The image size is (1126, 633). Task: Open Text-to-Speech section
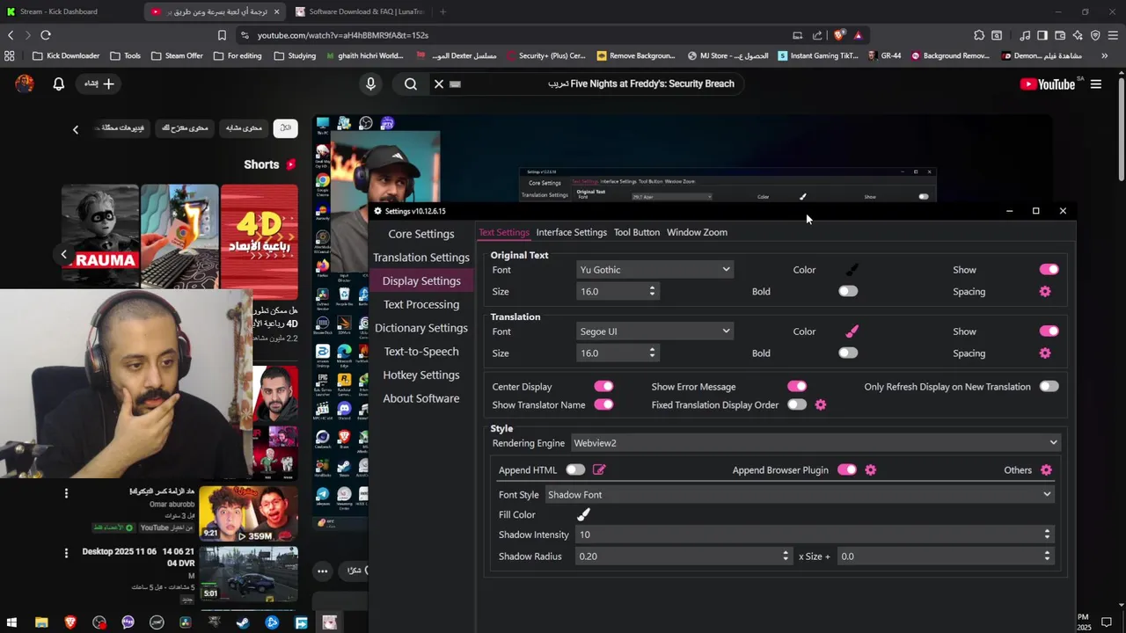click(421, 352)
